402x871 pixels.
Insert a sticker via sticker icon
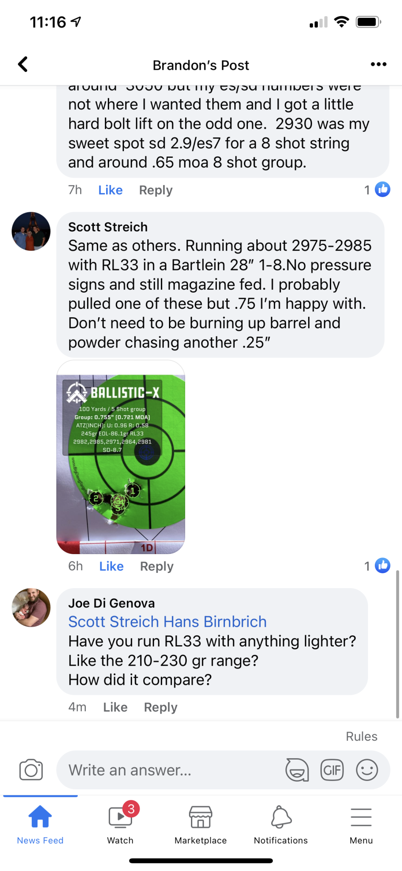[297, 770]
